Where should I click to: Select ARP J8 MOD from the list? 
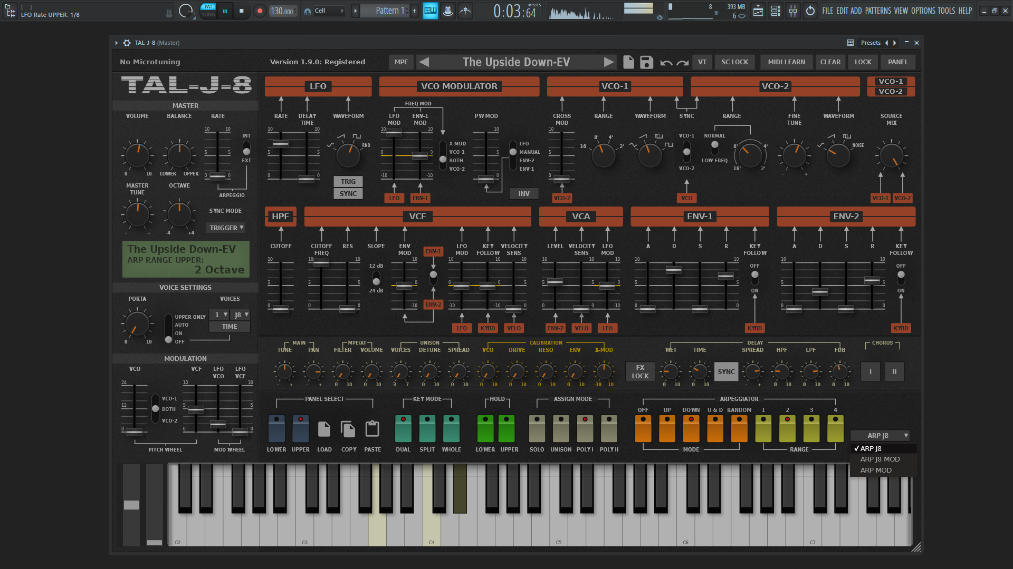pos(880,459)
